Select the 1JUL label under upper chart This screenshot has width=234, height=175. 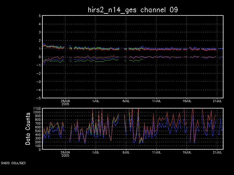95,101
